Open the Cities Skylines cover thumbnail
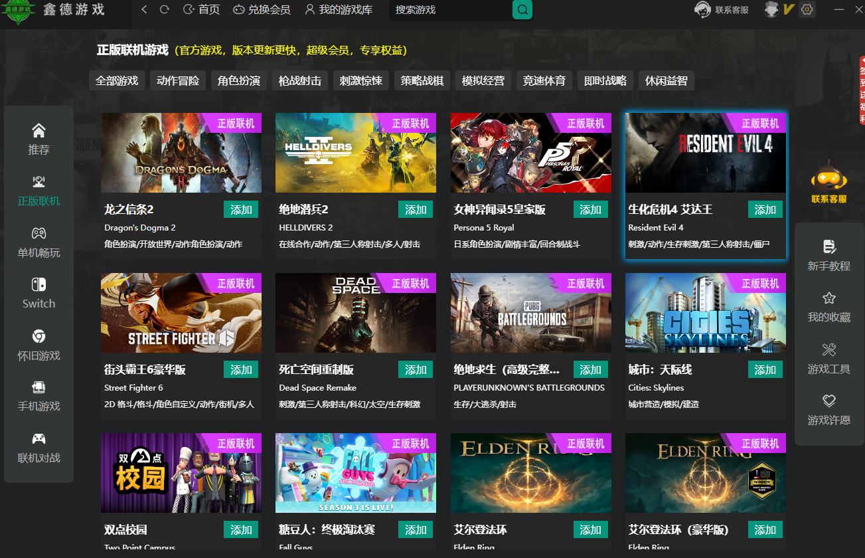 (706, 313)
